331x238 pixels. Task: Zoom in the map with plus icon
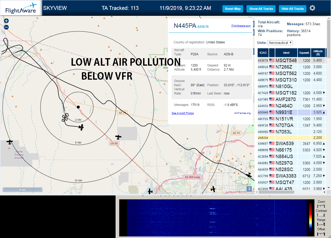tap(6, 21)
